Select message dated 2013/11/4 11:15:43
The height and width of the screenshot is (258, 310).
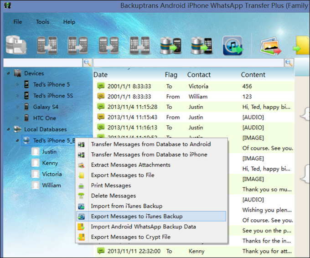tap(195, 117)
